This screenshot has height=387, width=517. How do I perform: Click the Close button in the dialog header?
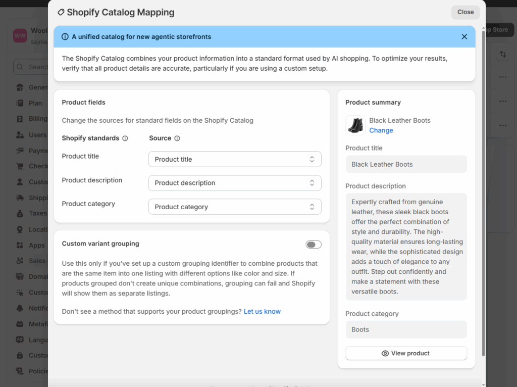click(465, 12)
